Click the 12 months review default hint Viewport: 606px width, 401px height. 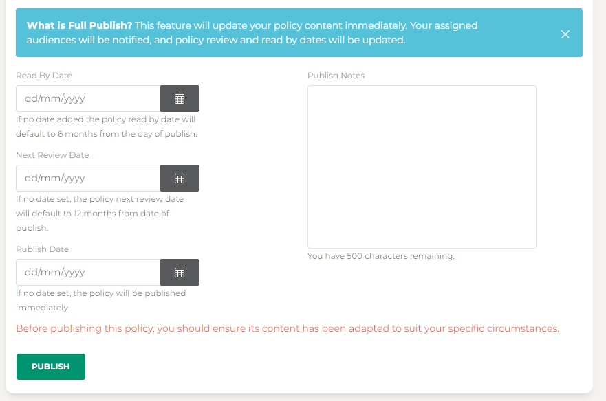[x=100, y=213]
